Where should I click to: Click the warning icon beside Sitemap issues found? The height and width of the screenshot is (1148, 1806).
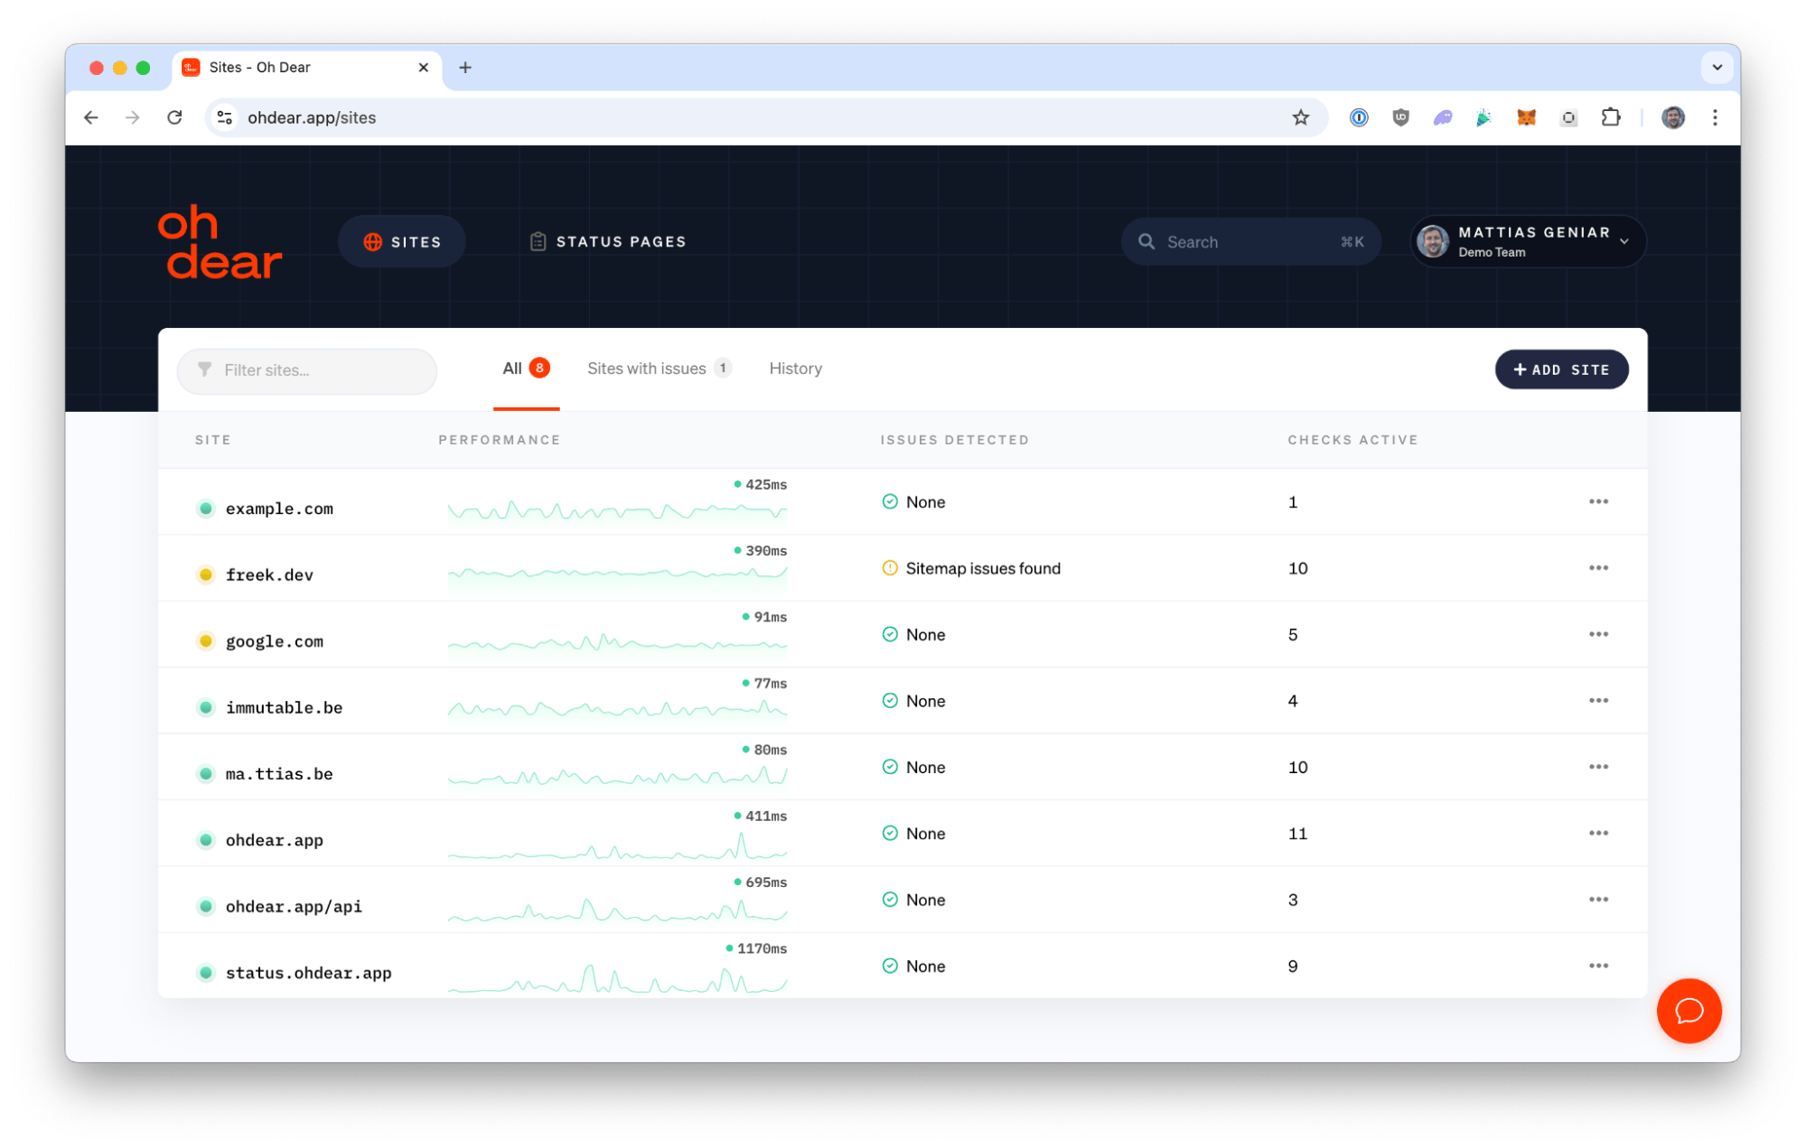point(889,568)
